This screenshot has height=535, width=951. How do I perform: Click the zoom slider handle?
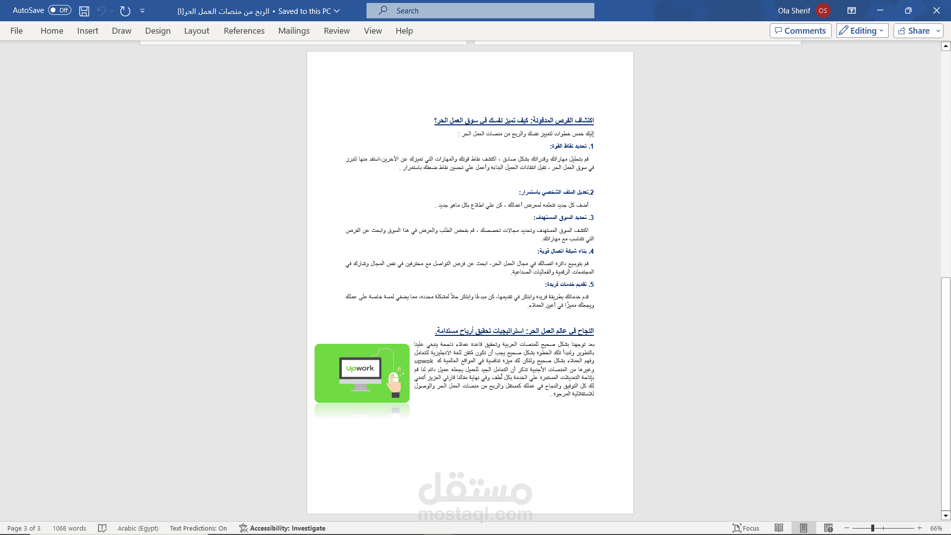tap(873, 528)
